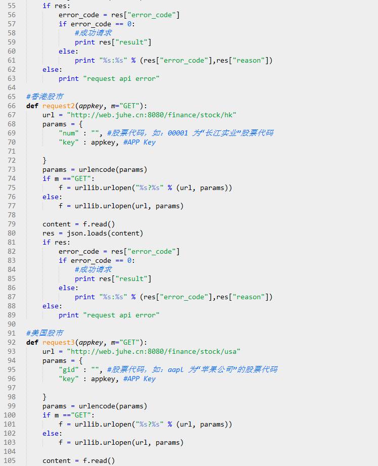
Task: Click the "gid" parameter key string
Action: click(x=68, y=369)
